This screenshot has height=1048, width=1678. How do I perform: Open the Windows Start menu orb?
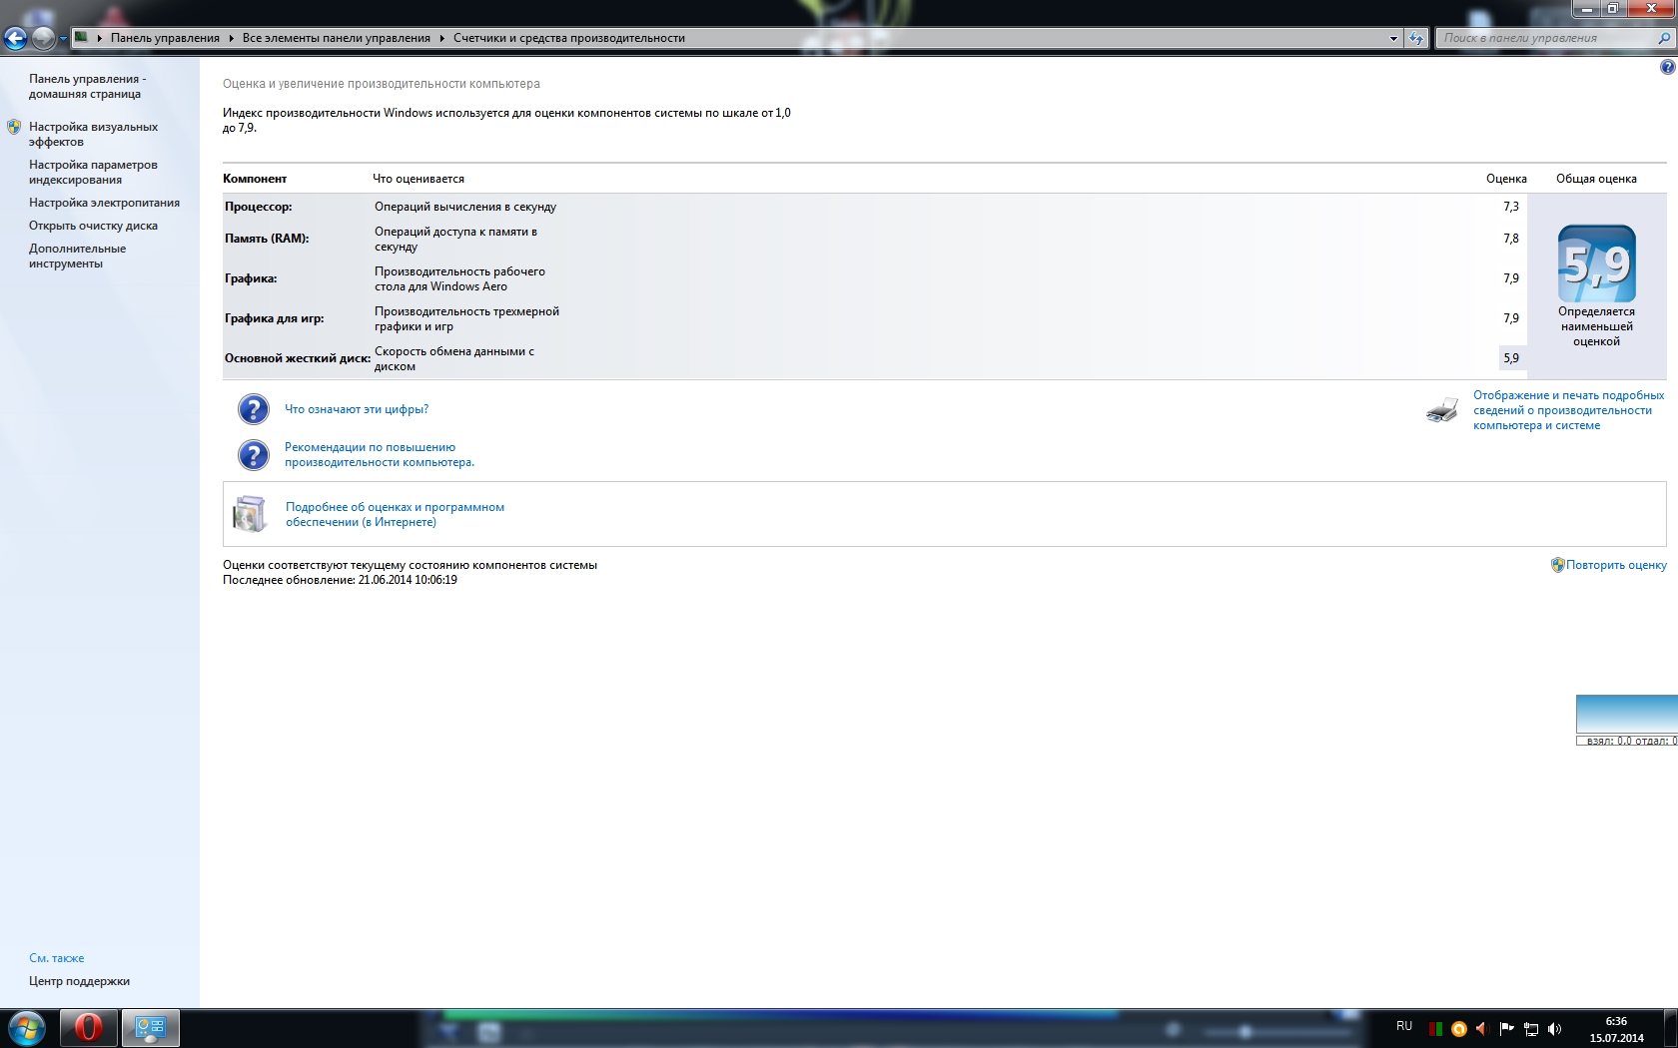click(27, 1028)
